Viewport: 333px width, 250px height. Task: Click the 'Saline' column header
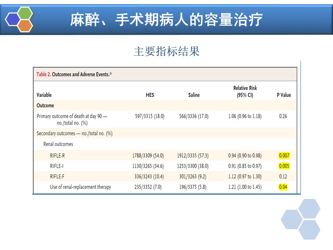[194, 95]
